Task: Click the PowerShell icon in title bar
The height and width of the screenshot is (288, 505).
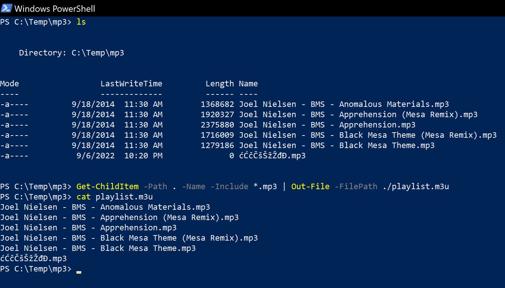Action: pos(6,8)
